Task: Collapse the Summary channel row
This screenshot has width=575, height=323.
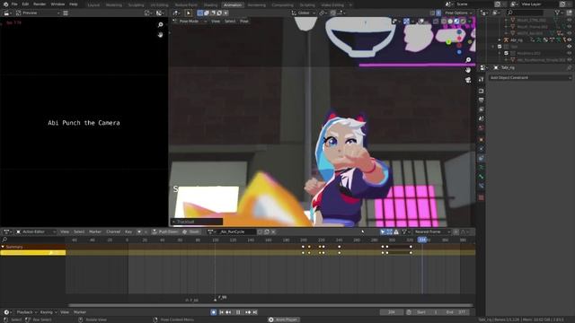Action: (3, 247)
